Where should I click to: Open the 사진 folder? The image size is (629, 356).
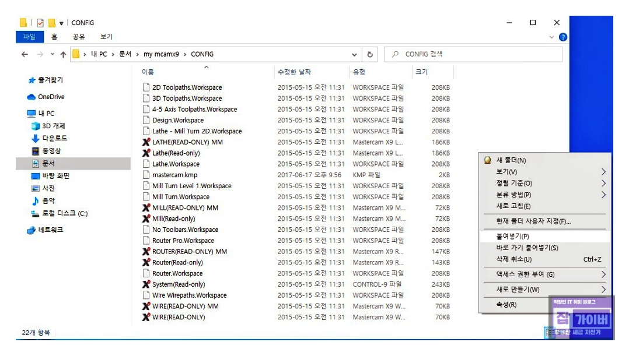(43, 188)
